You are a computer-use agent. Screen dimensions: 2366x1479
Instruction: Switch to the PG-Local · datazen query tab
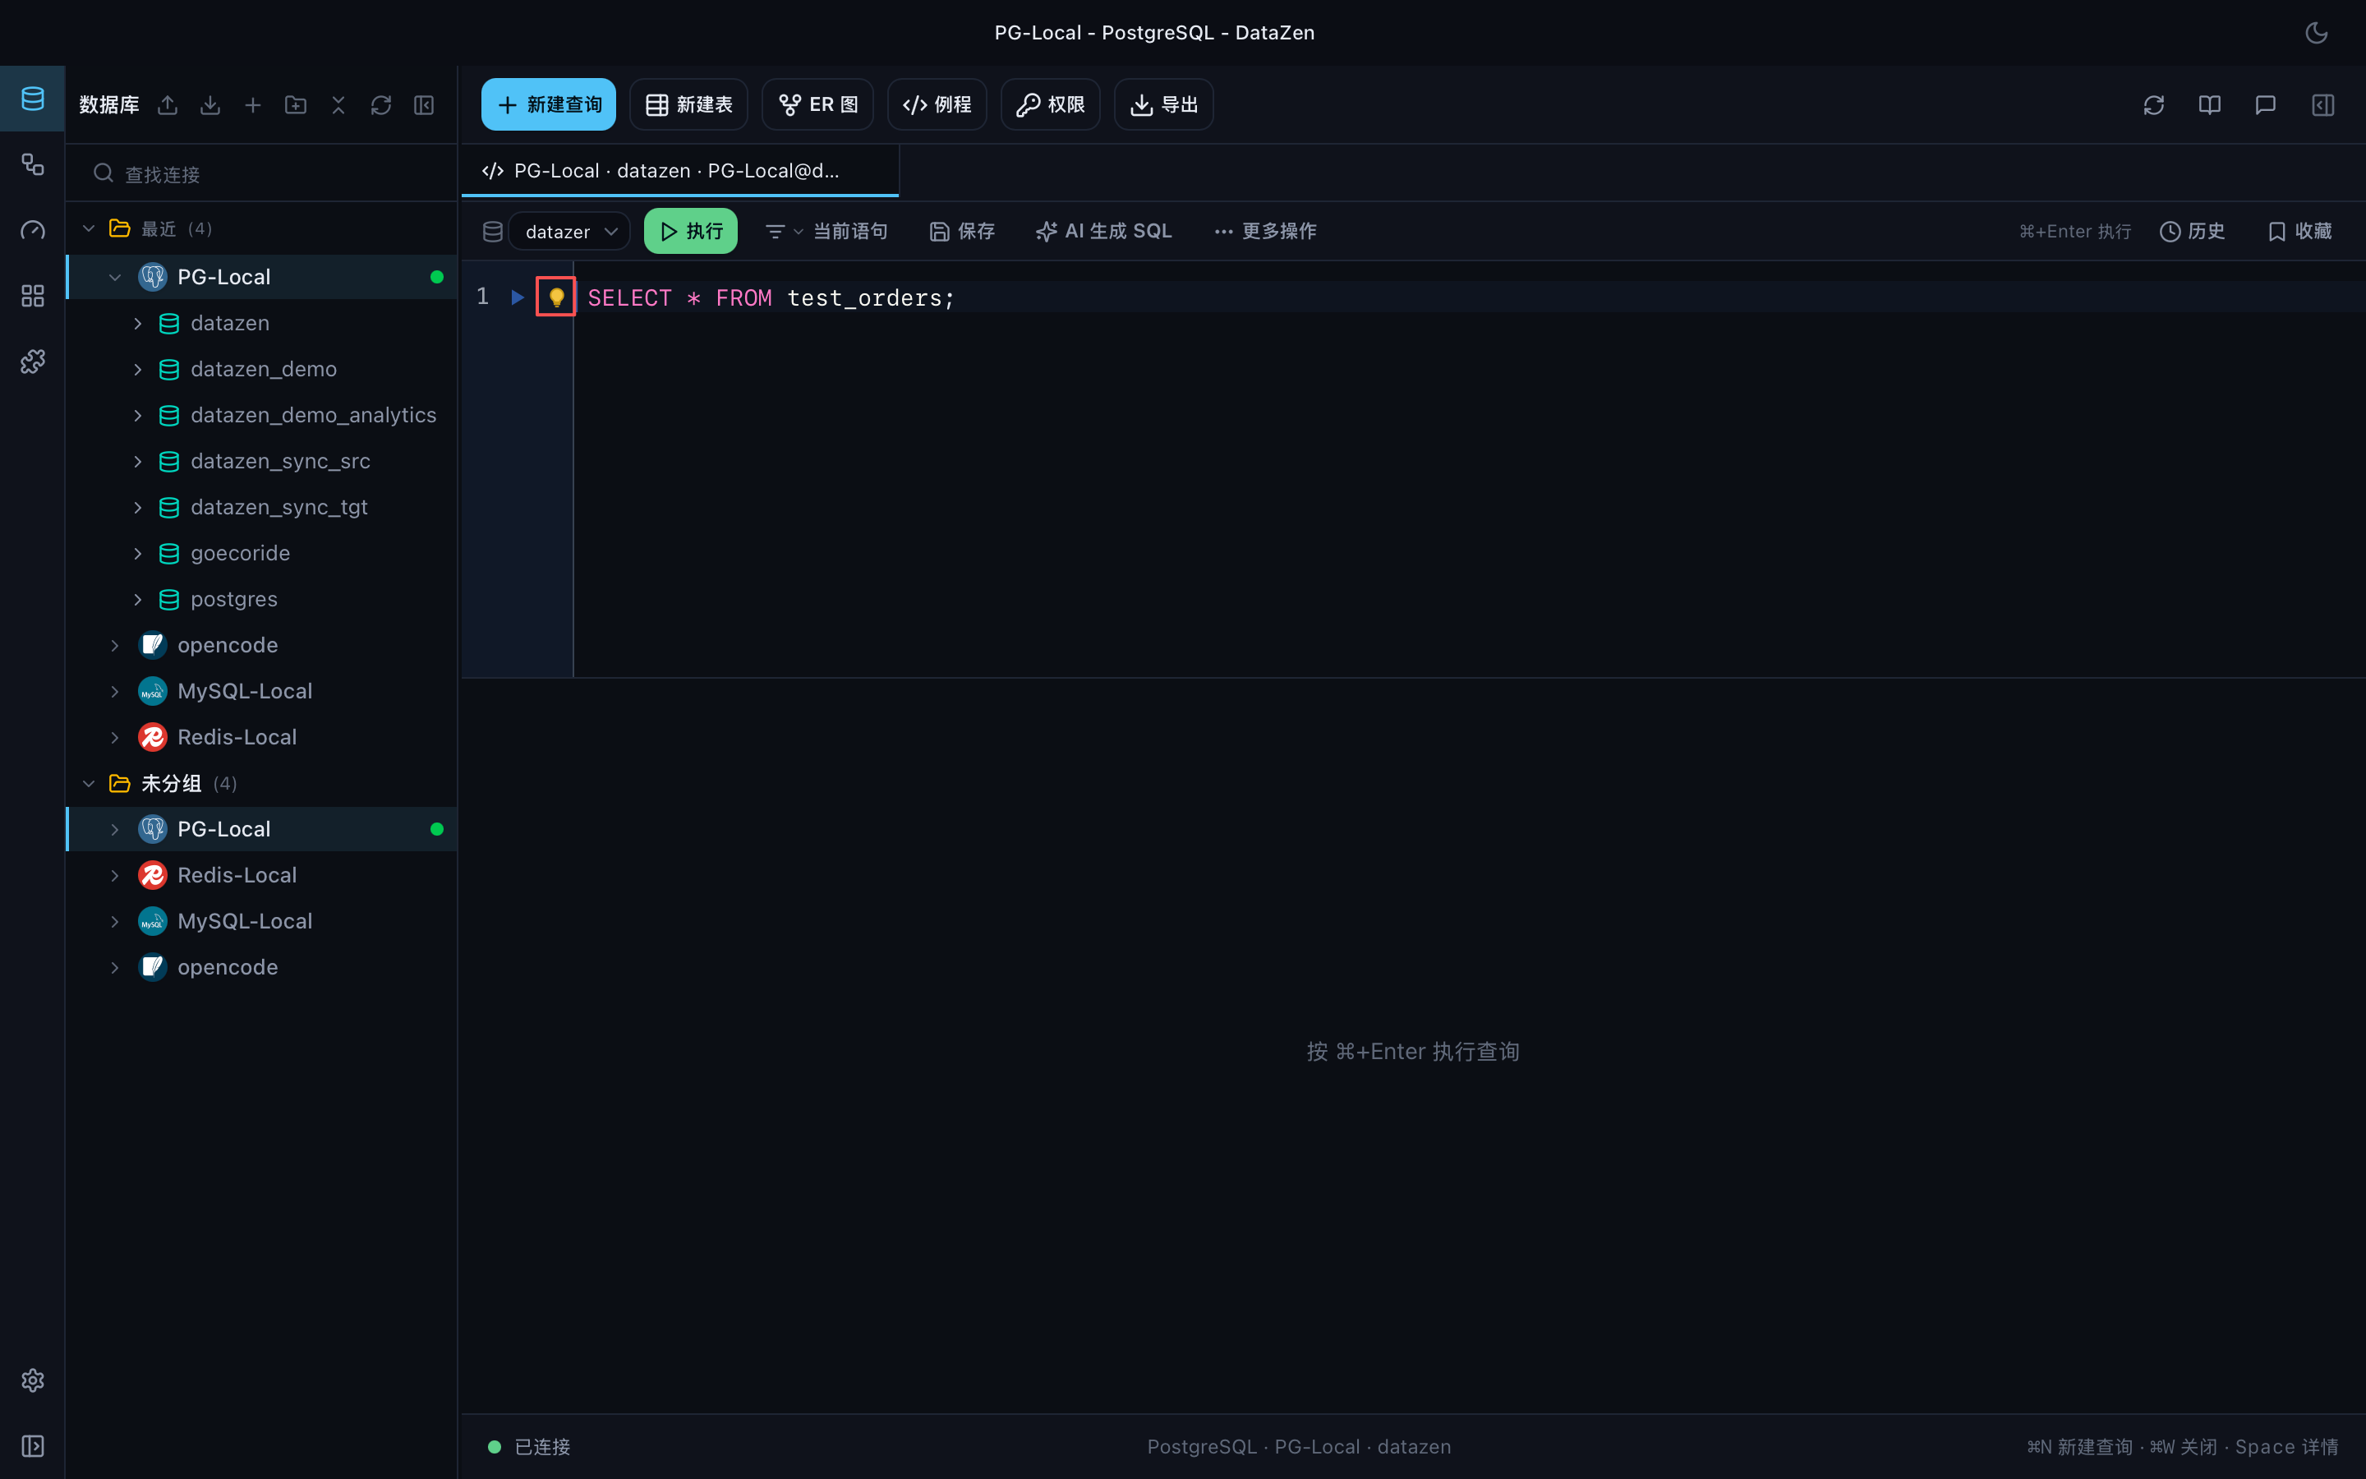(680, 171)
